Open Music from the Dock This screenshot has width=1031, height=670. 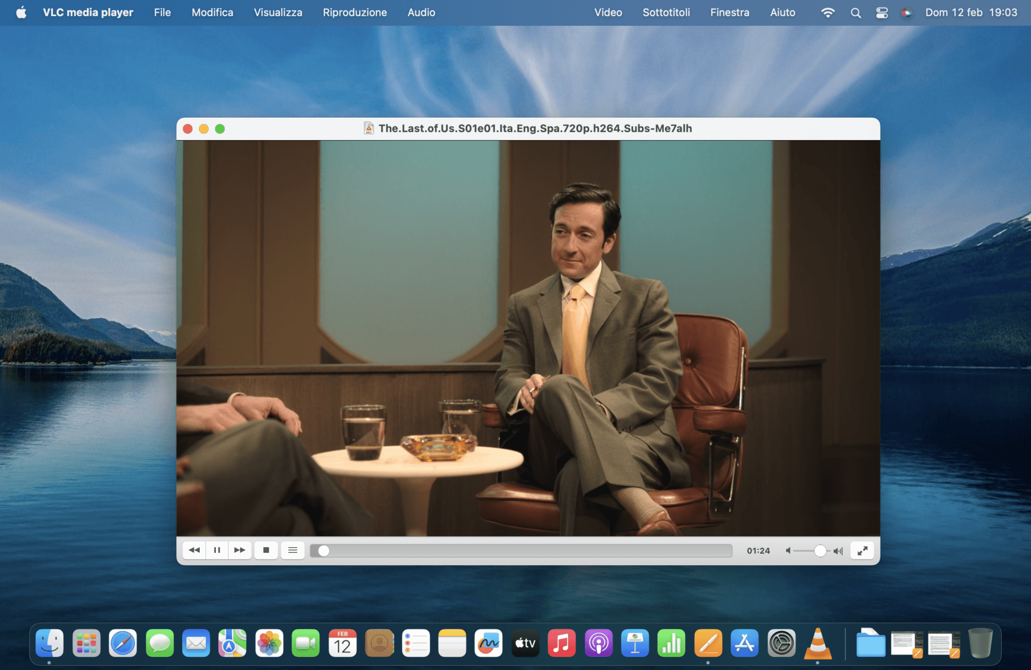click(x=562, y=643)
